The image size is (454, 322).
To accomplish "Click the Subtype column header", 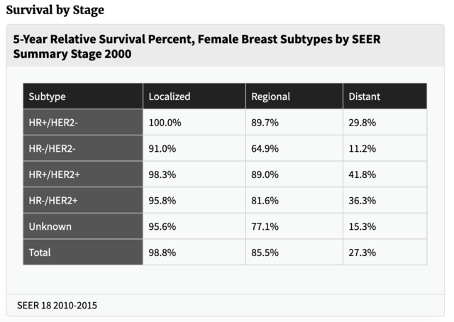I will [83, 96].
